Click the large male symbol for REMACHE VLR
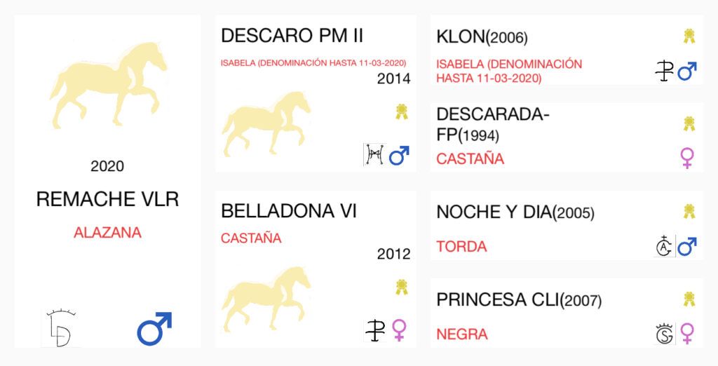 154,328
